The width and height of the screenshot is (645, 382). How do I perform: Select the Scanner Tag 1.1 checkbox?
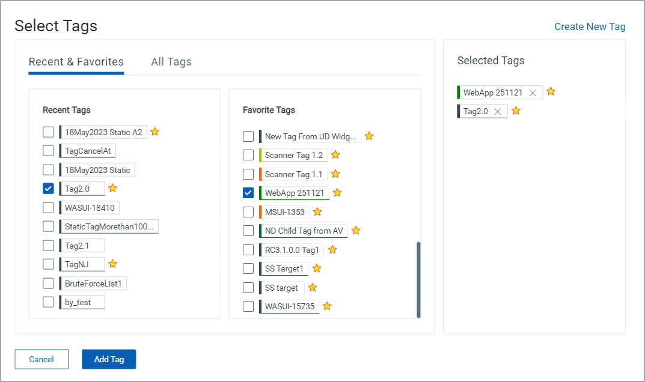pos(248,174)
